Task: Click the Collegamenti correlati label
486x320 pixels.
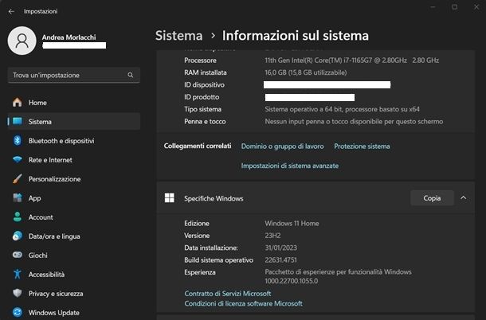Action: tap(198, 146)
